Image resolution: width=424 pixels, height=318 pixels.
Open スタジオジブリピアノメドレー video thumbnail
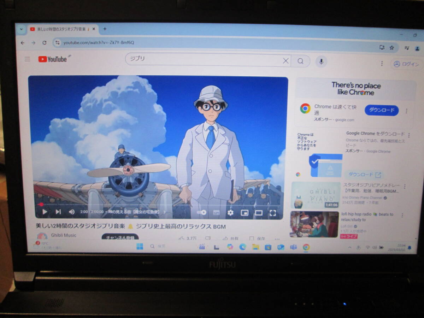[x=316, y=195]
